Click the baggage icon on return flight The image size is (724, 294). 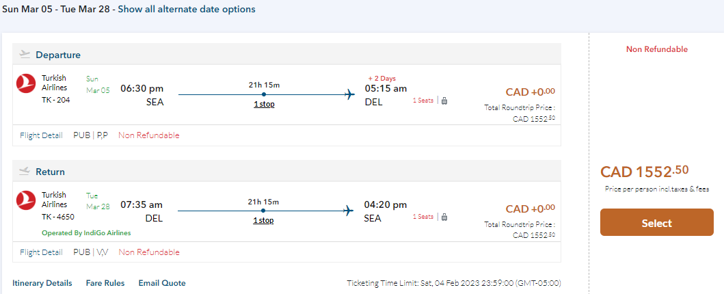click(x=444, y=217)
